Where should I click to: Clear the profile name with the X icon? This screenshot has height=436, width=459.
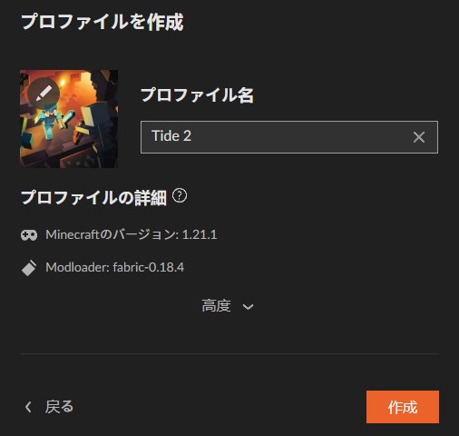419,137
